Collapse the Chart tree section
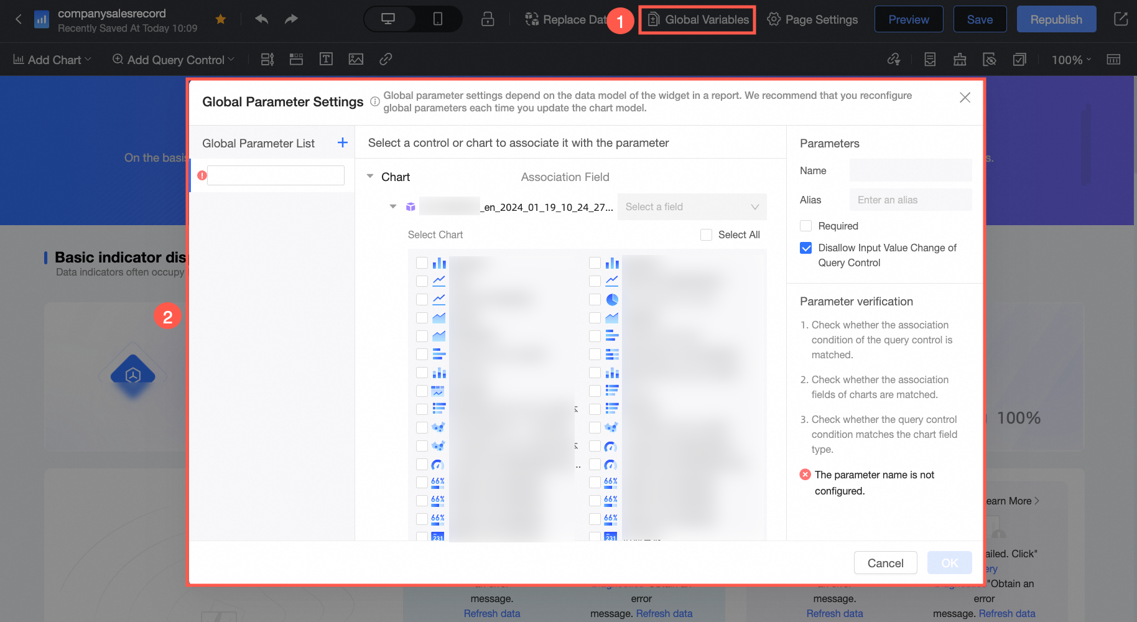Screen dimensions: 1137x622 [370, 177]
